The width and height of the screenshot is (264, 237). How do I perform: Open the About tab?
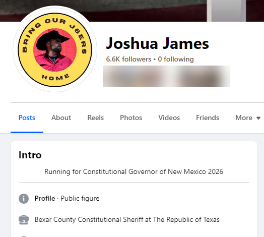click(x=61, y=117)
